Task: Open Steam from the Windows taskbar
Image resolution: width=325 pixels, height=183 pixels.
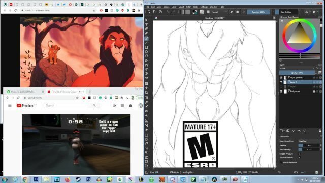Action: tap(78, 179)
